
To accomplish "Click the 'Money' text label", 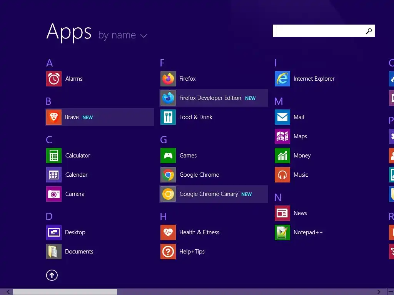I will pos(302,156).
